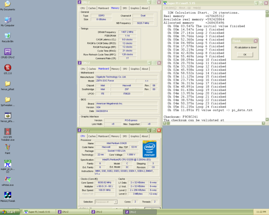The image size is (269, 215).
Task: Switch to Memory tab in Mainboard CPU-Z window
Action: pos(115,69)
